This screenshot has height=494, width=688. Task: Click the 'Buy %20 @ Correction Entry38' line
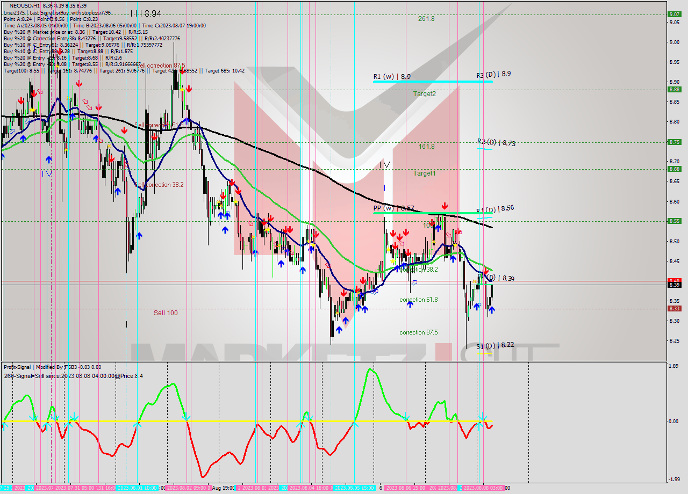point(91,38)
